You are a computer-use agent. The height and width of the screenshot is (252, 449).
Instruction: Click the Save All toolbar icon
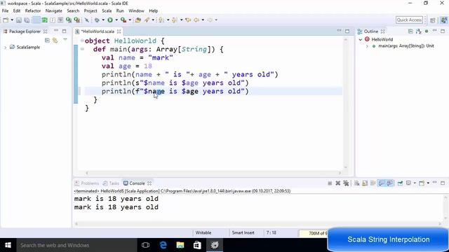[x=27, y=20]
